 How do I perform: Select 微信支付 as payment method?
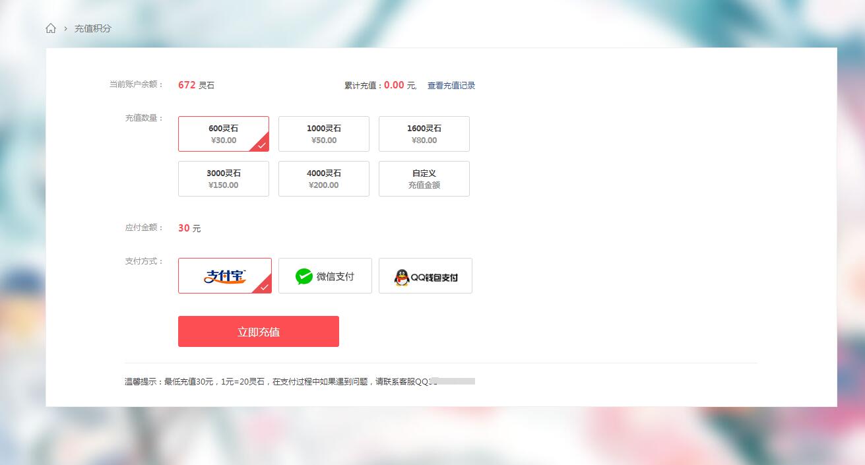[325, 276]
